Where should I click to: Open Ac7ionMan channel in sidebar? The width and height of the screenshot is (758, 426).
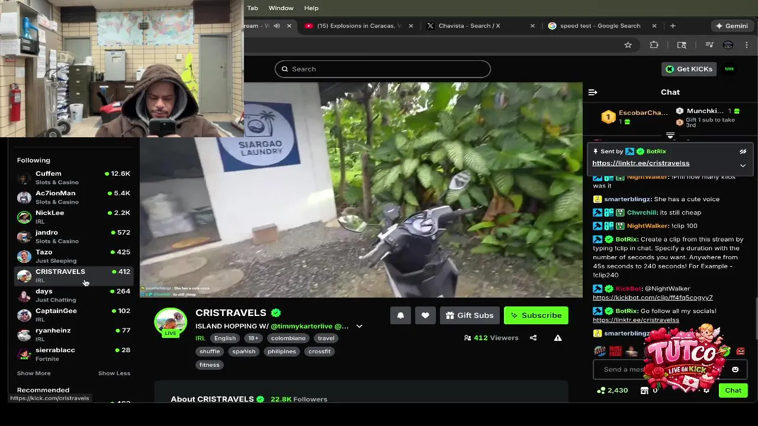pos(73,197)
